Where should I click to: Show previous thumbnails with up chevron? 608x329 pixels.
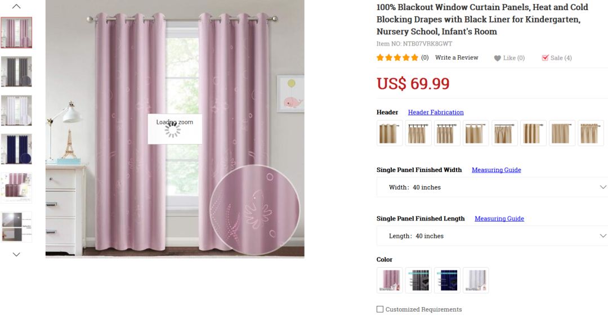tap(16, 6)
